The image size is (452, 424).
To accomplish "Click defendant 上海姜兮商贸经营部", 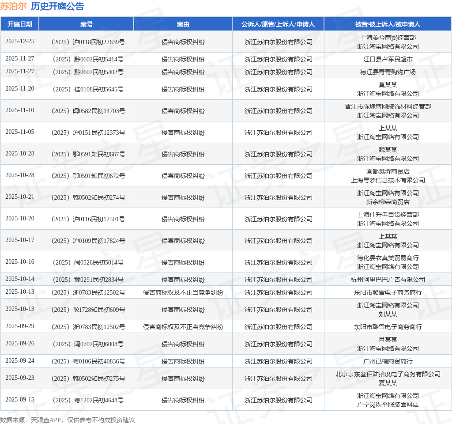I will pos(388,38).
